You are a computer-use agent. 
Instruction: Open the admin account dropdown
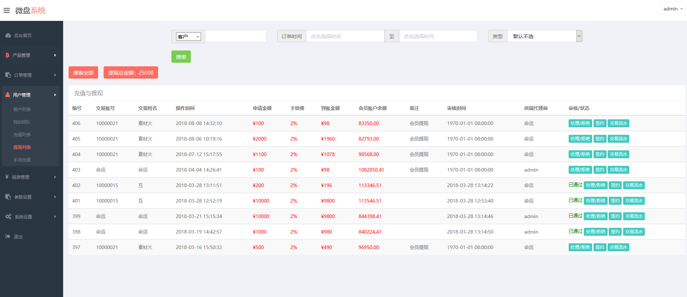(x=673, y=9)
